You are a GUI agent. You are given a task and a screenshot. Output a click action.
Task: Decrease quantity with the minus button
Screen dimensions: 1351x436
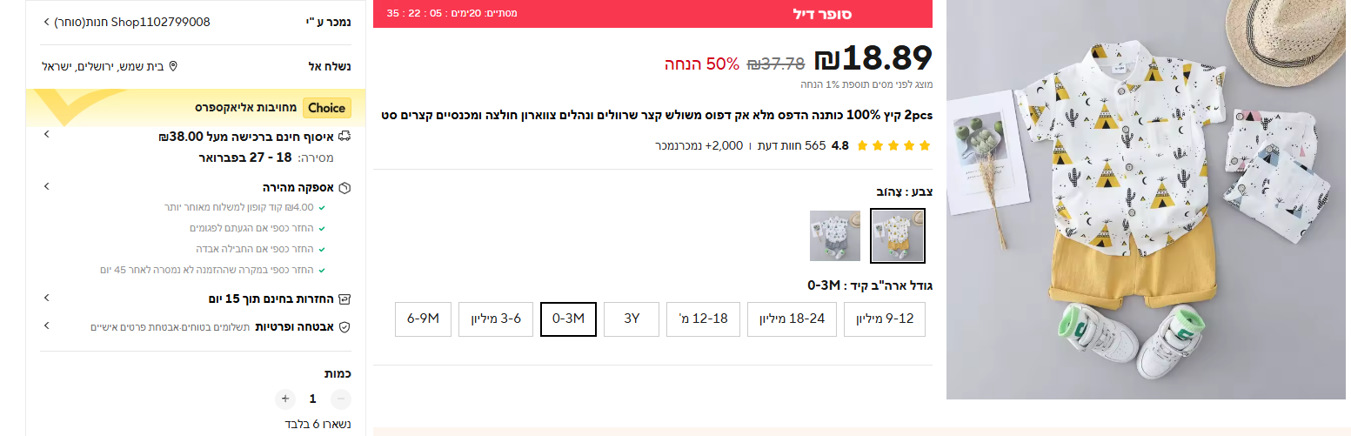[341, 399]
